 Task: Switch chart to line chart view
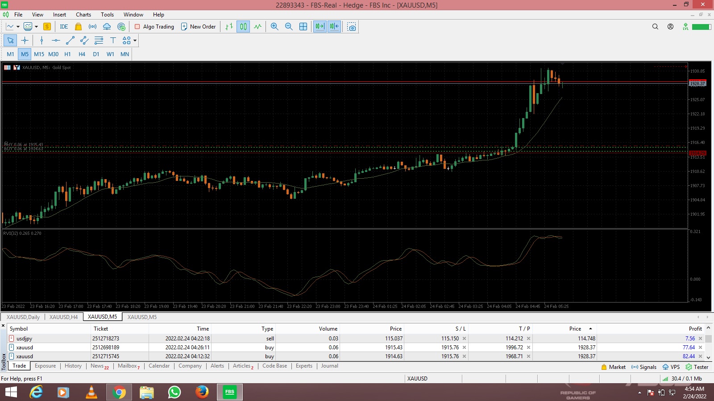click(258, 27)
